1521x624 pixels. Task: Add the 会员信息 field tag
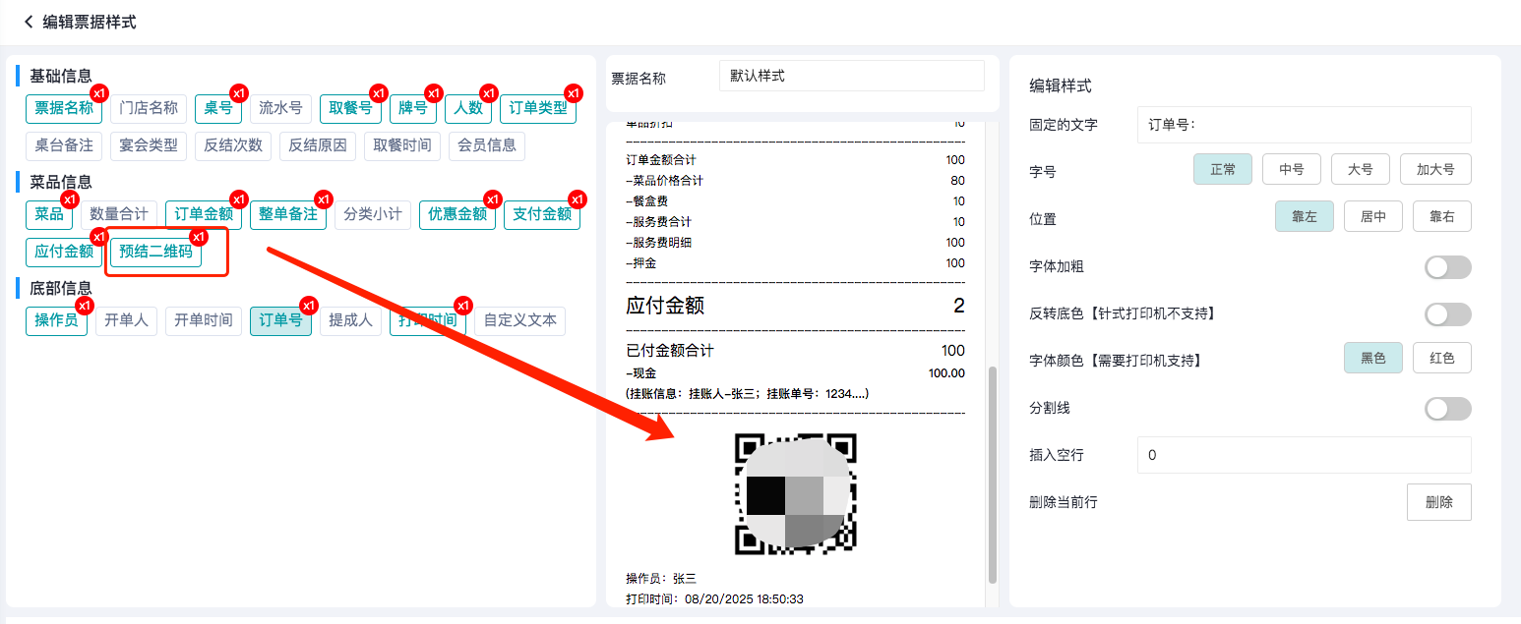pos(487,145)
